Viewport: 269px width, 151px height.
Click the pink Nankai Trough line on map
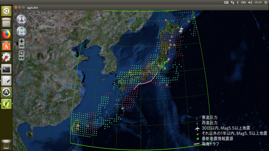146,83
